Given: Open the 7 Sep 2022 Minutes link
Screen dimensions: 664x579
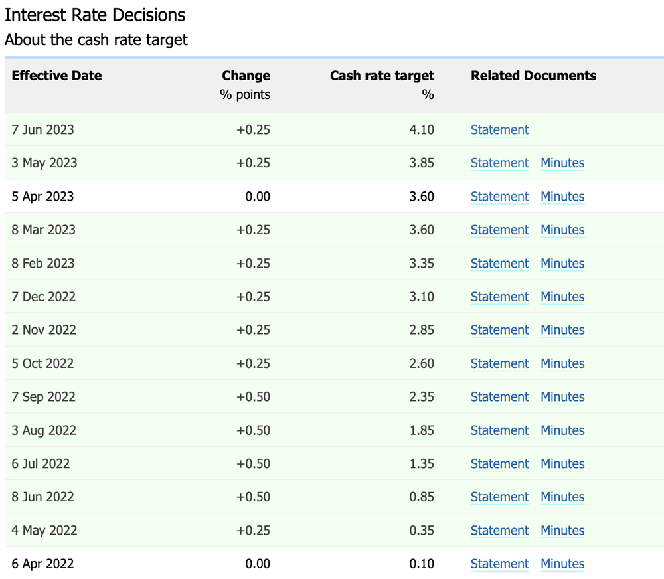Looking at the screenshot, I should (563, 397).
